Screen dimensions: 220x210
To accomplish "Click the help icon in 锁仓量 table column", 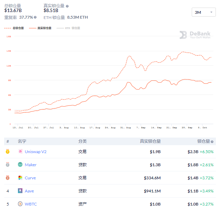I will click(212, 141).
